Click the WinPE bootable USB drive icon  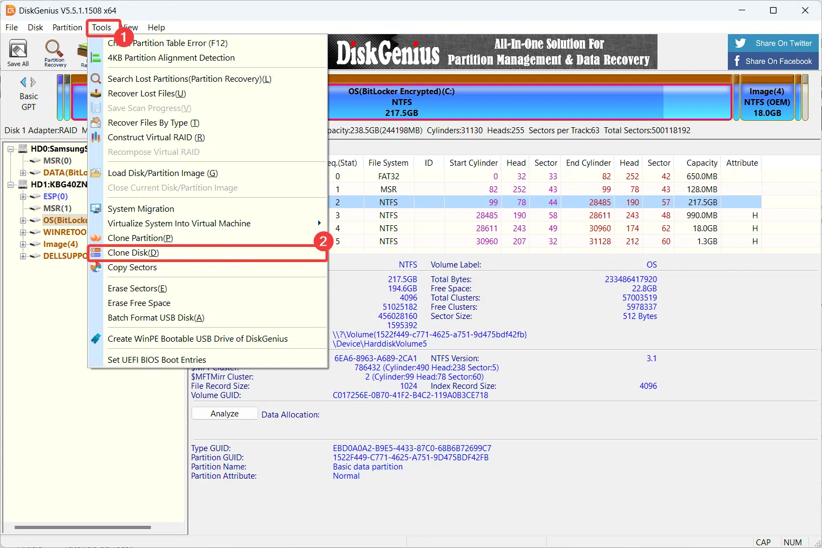pyautogui.click(x=96, y=339)
